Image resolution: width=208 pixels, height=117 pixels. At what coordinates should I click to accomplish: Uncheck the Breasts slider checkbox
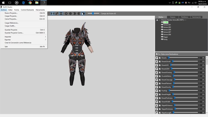click(x=160, y=58)
